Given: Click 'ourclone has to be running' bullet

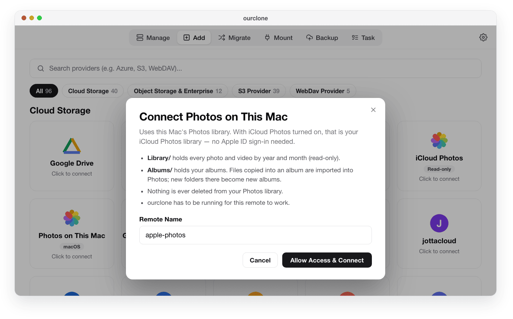Looking at the screenshot, I should [x=219, y=203].
